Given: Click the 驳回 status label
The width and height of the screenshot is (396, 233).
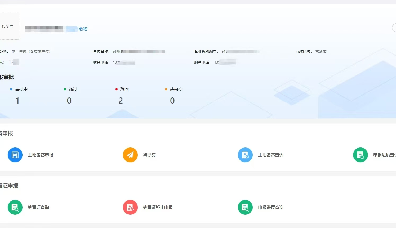Looking at the screenshot, I should (x=124, y=89).
